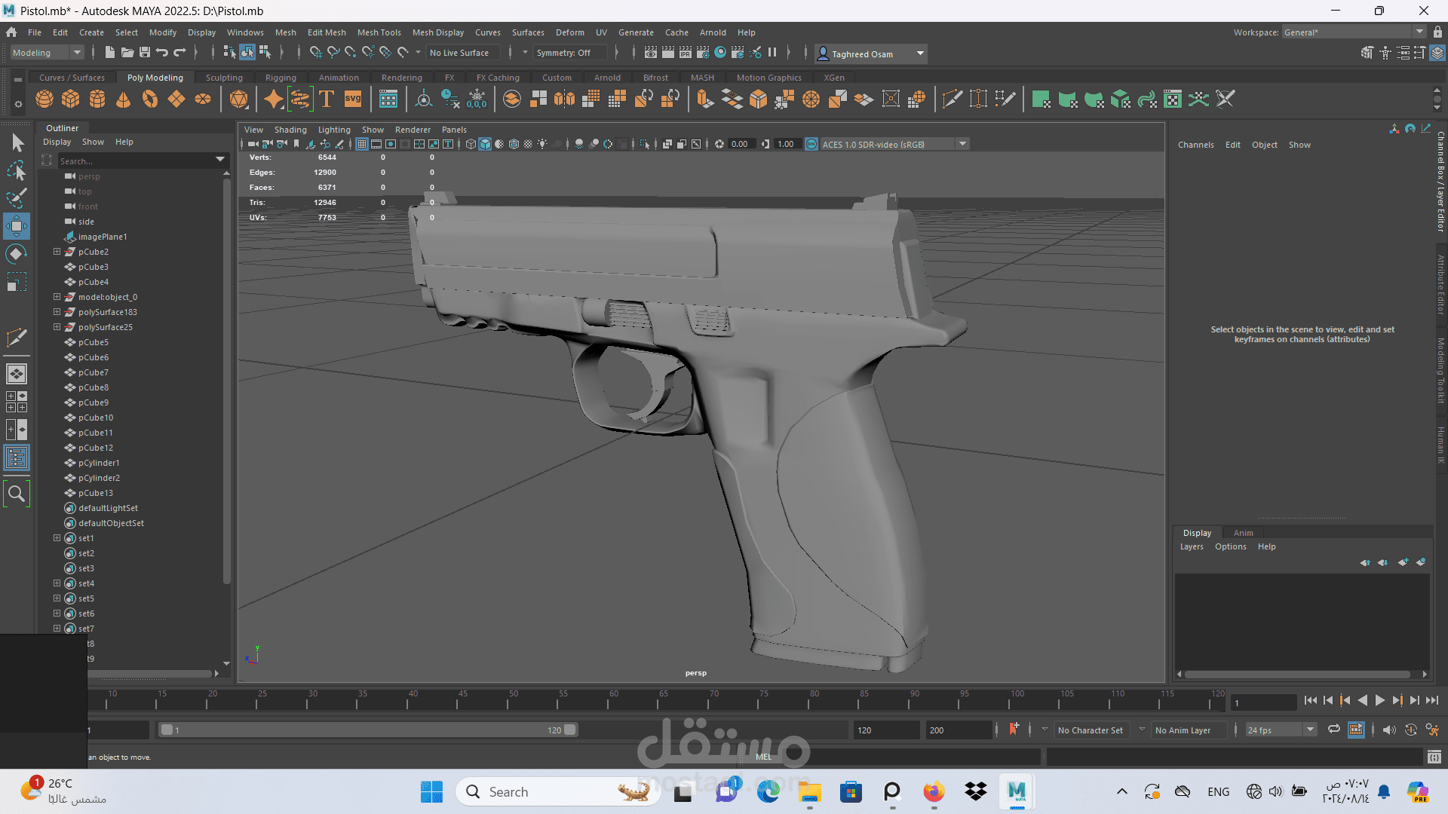Create a polygon sphere from the shelf
The height and width of the screenshot is (814, 1448).
44,99
